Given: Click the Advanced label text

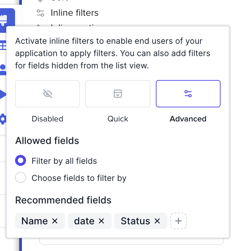Looking at the screenshot, I should [188, 119].
